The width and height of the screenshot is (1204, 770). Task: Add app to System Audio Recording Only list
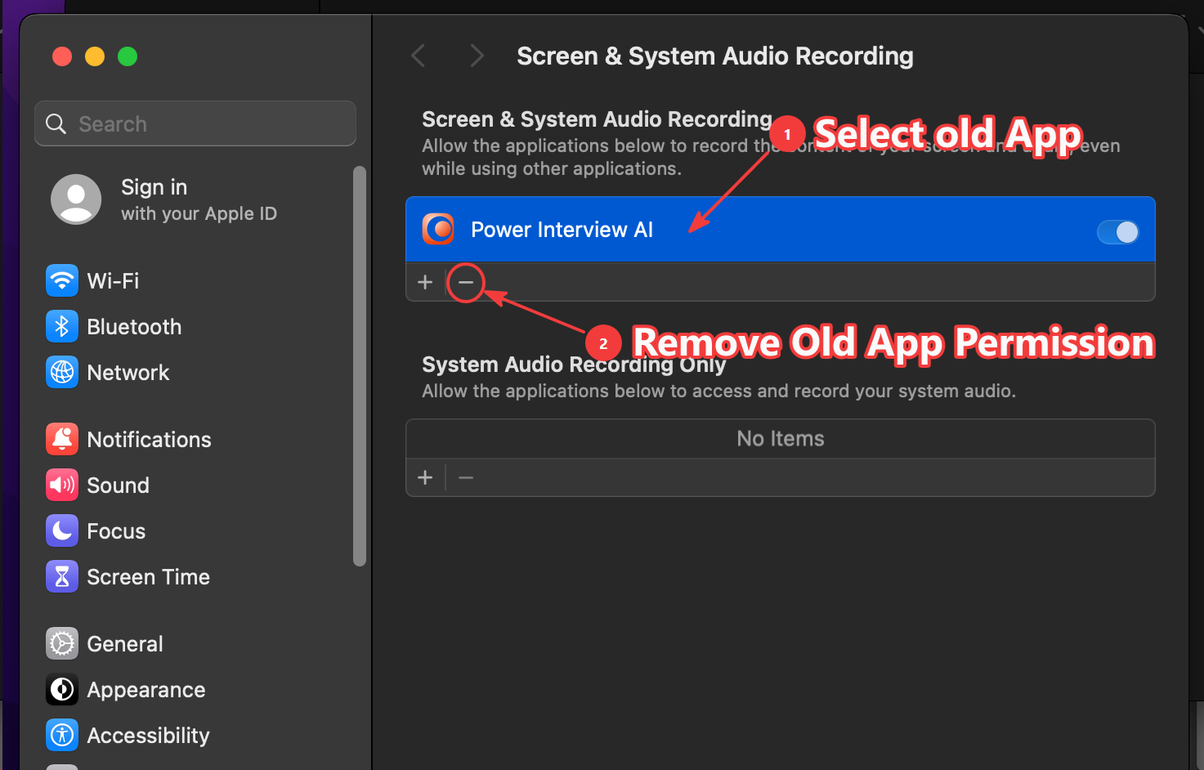[x=425, y=477]
